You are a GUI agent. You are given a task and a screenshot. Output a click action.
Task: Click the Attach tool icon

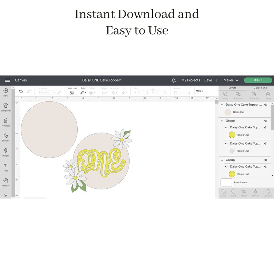coord(244,192)
